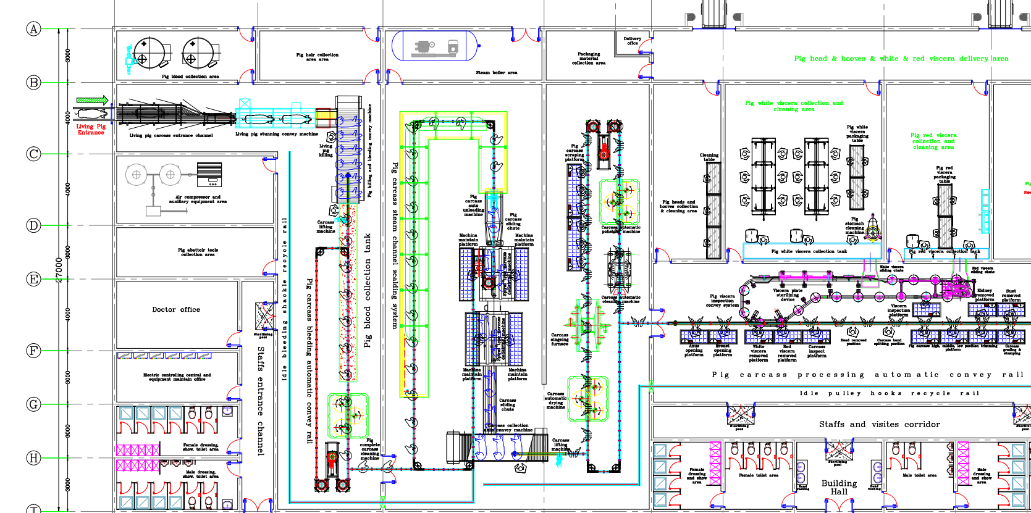
Task: Select the 27000 overall dimension text
Action: [x=59, y=270]
